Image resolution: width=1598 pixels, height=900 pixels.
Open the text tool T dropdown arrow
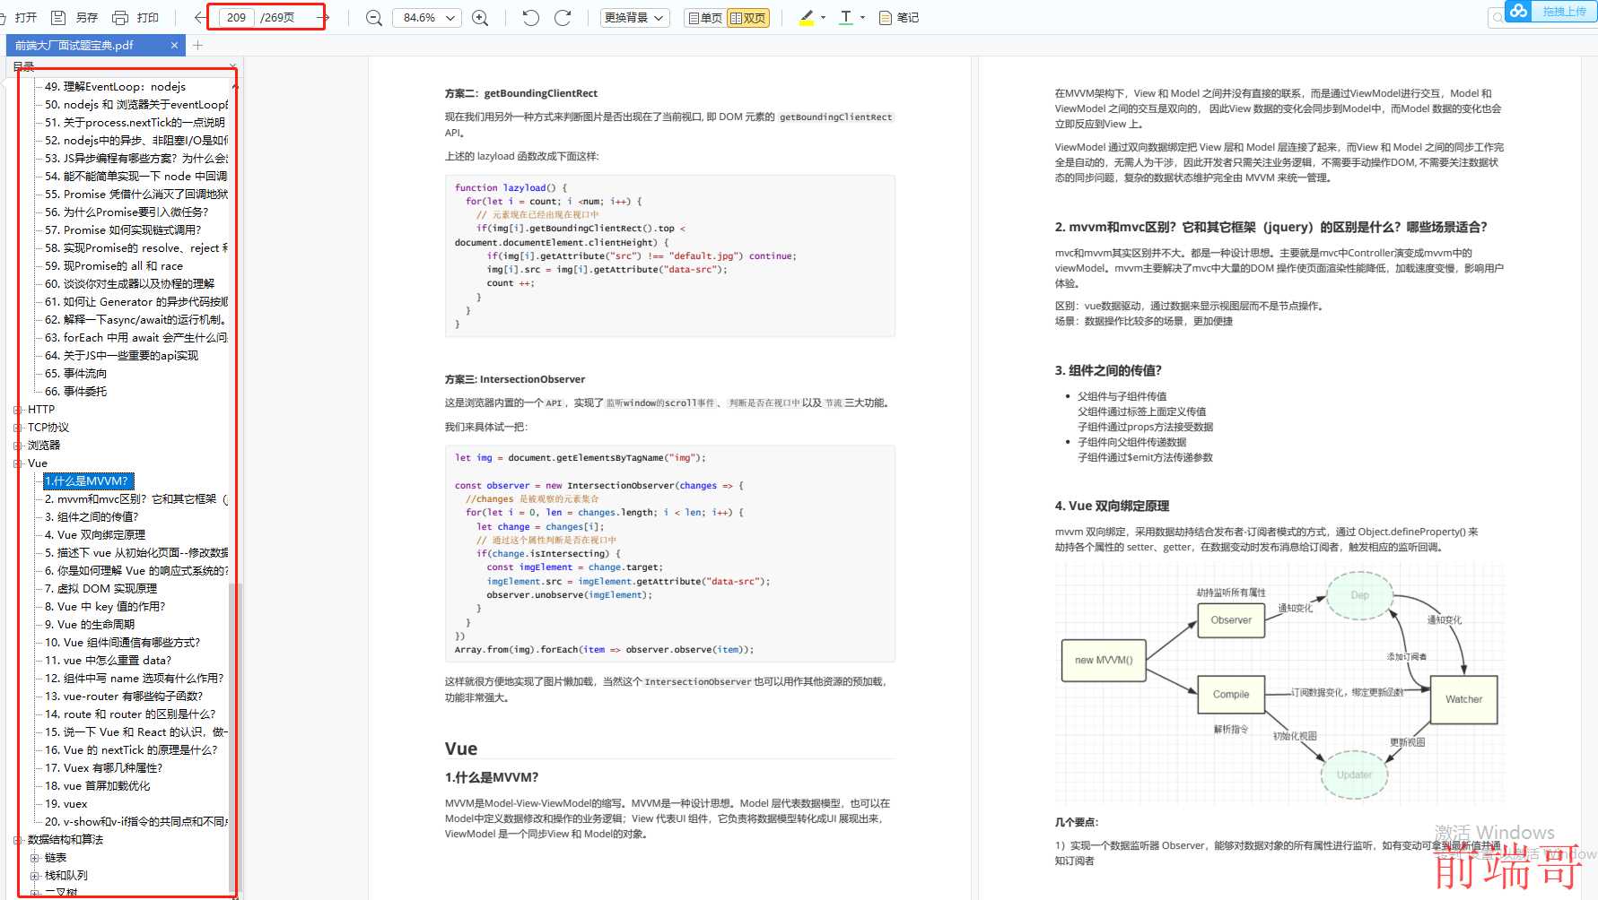pos(862,17)
